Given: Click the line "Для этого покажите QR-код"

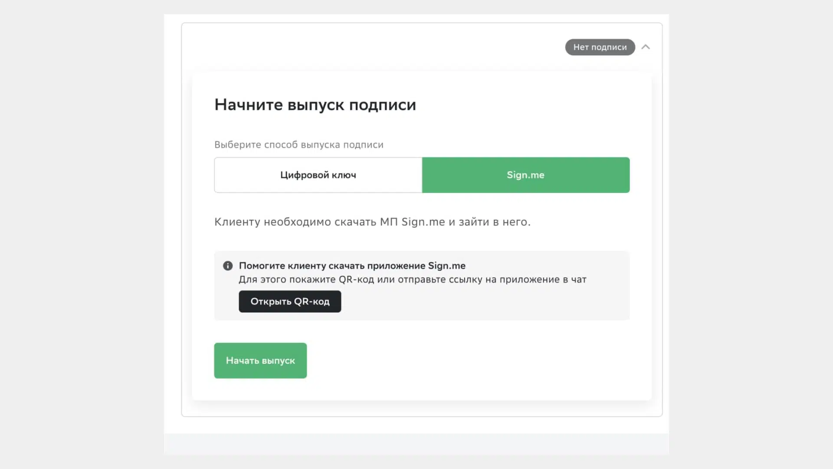Looking at the screenshot, I should (306, 280).
